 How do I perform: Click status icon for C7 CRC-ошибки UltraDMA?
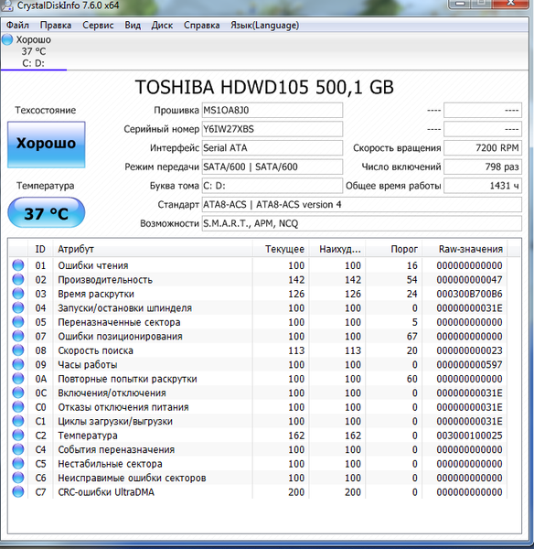pyautogui.click(x=18, y=492)
